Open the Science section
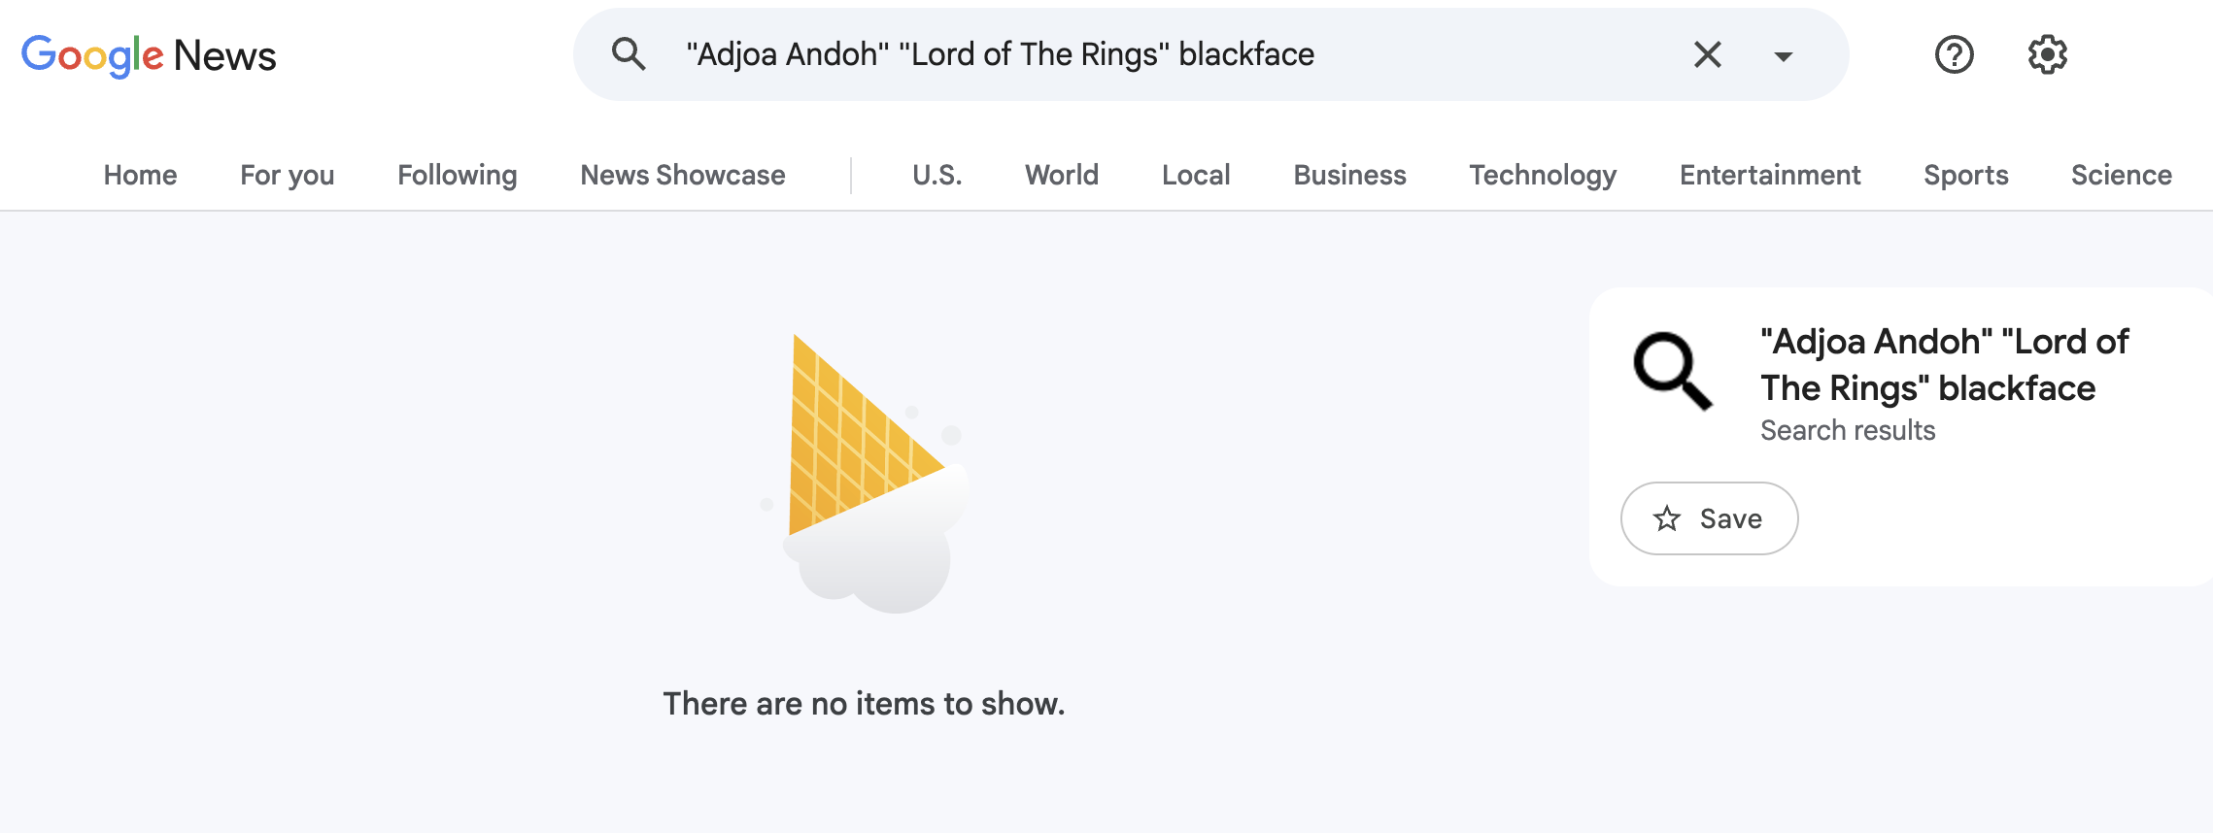Viewport: 2213px width, 833px height. coord(2121,175)
